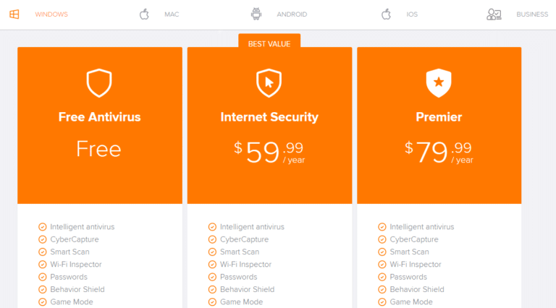Click the Apple icon beside Mac
The width and height of the screenshot is (556, 308).
144,14
